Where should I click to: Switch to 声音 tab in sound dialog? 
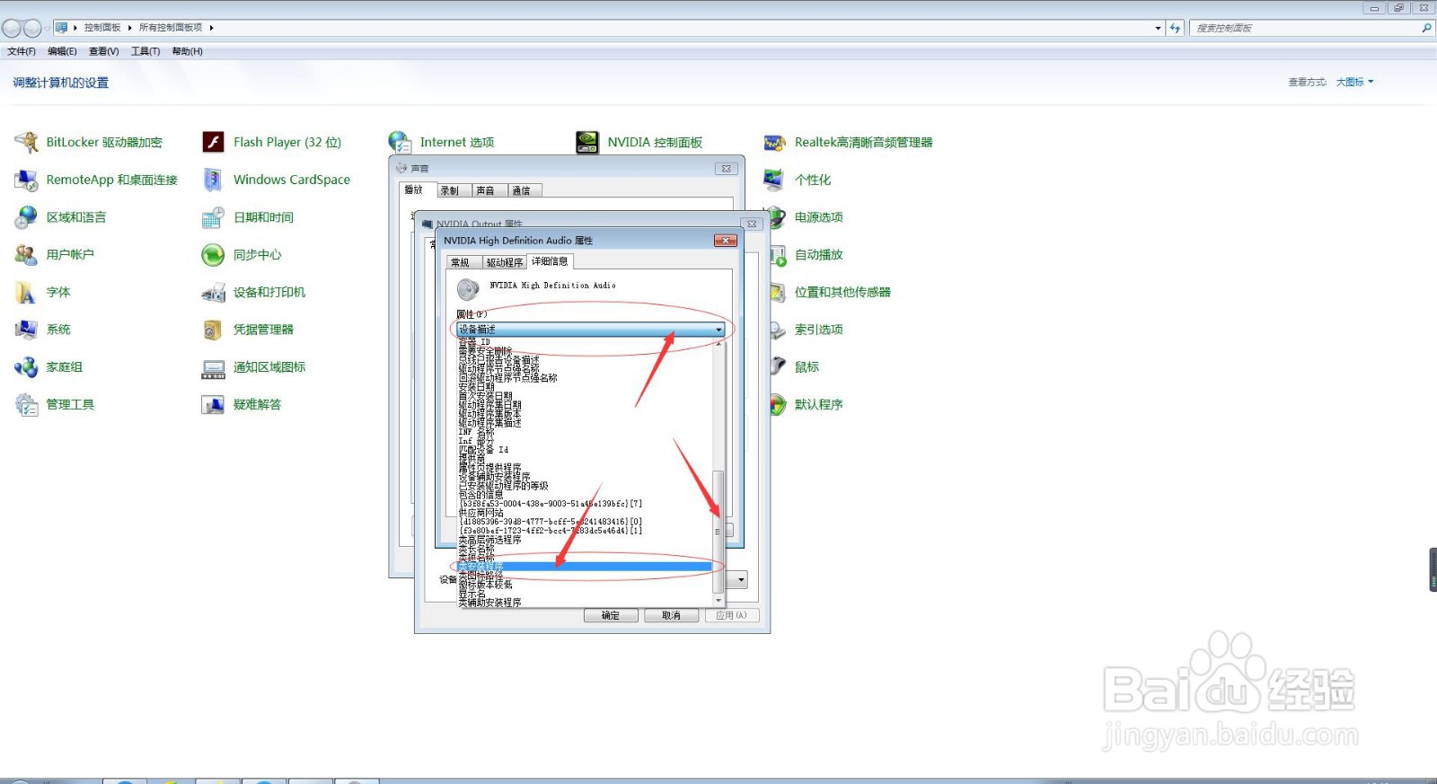click(489, 190)
